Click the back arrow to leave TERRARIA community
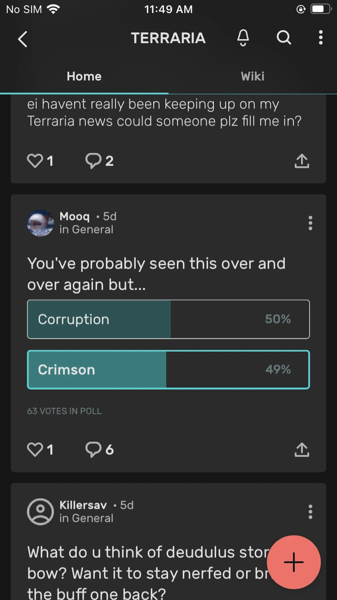This screenshot has width=337, height=600. (x=23, y=39)
